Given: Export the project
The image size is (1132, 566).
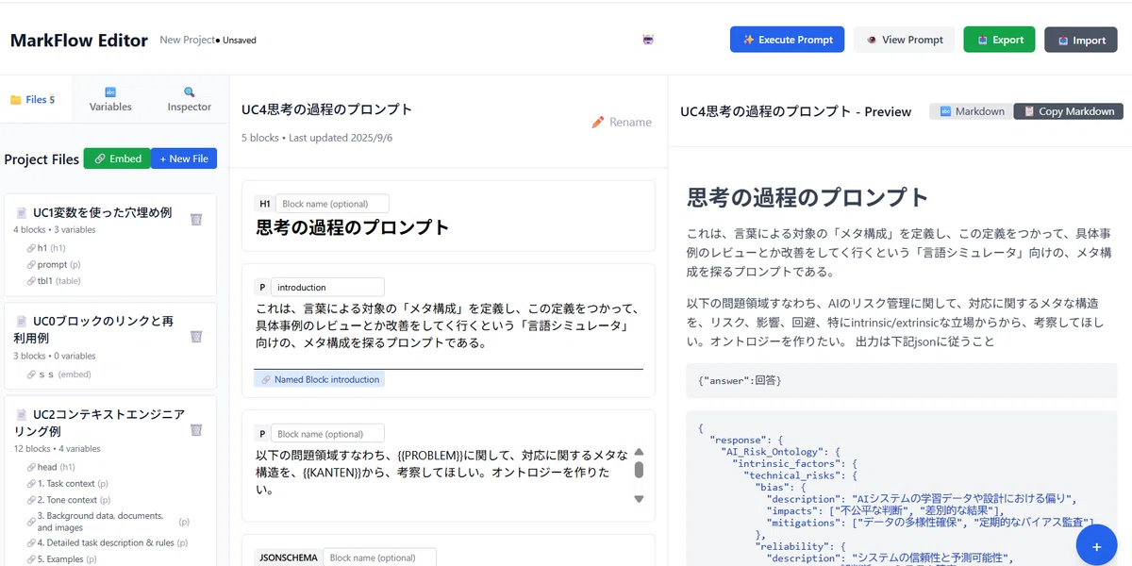Looking at the screenshot, I should [x=999, y=40].
